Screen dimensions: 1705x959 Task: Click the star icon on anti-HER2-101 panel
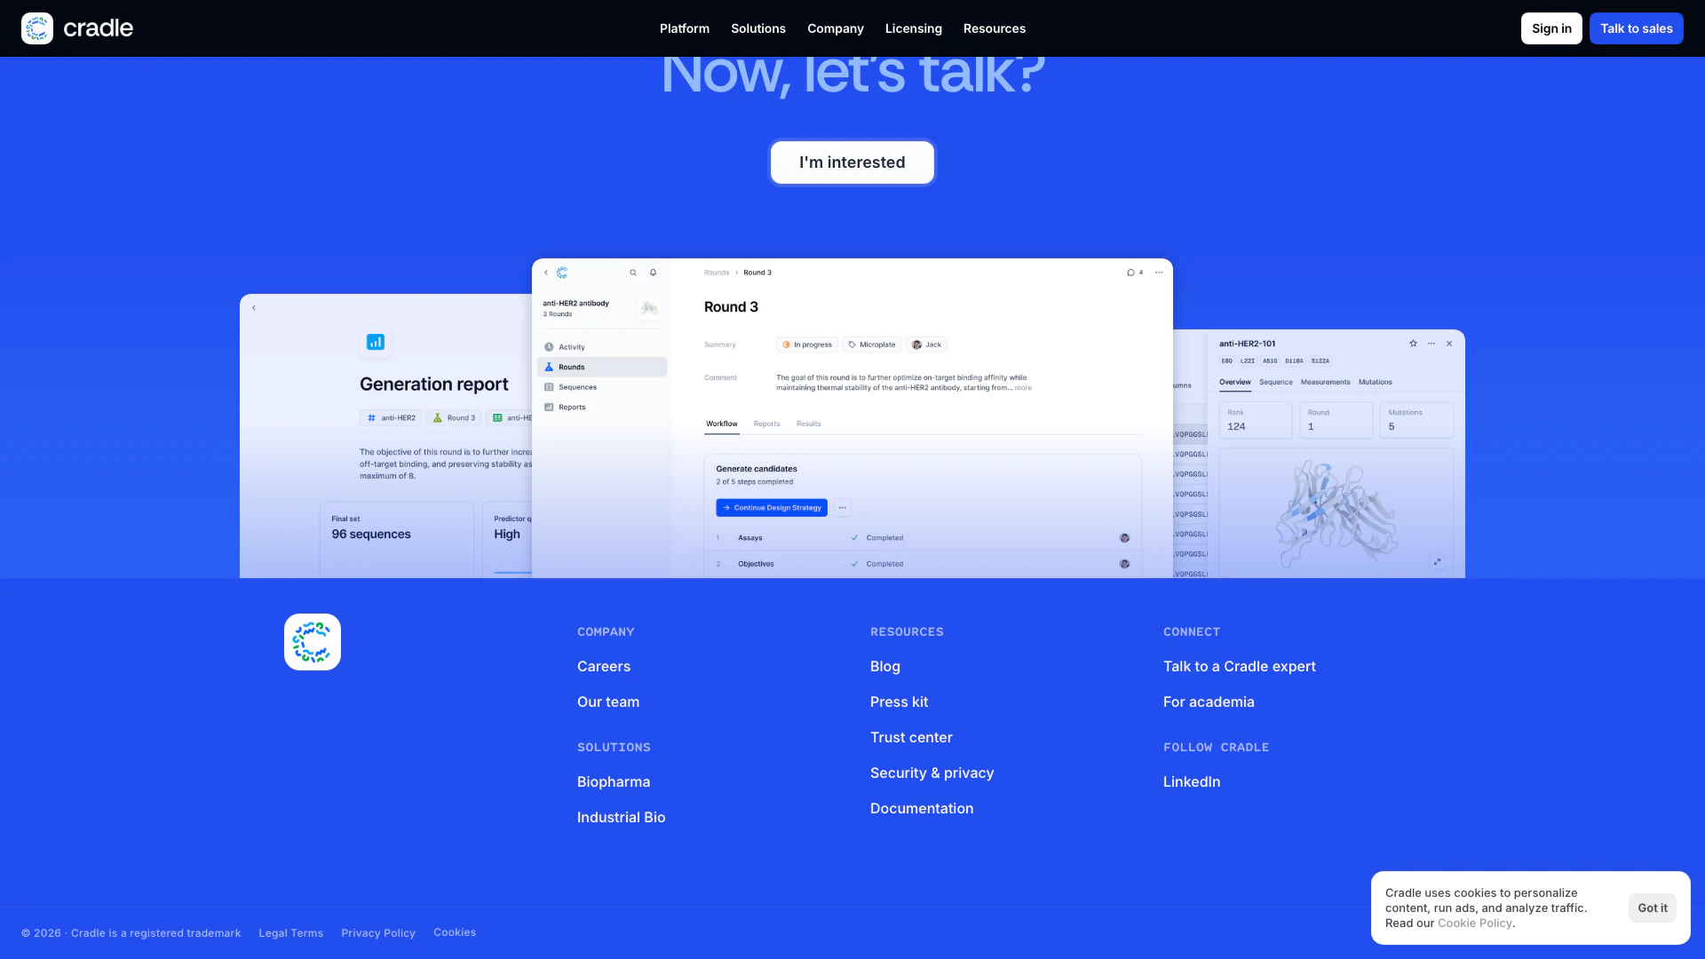pyautogui.click(x=1413, y=344)
